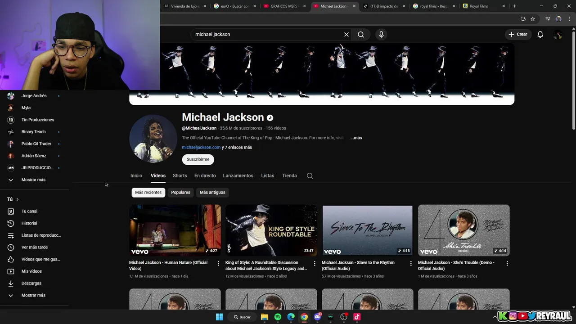Click the Buscar box on the Windows taskbar
Image resolution: width=576 pixels, height=324 pixels.
tap(242, 317)
